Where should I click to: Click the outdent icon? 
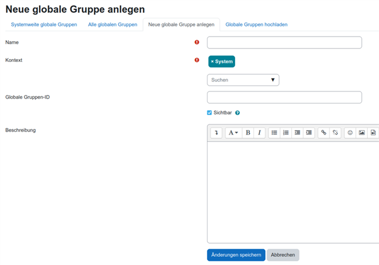pos(298,133)
